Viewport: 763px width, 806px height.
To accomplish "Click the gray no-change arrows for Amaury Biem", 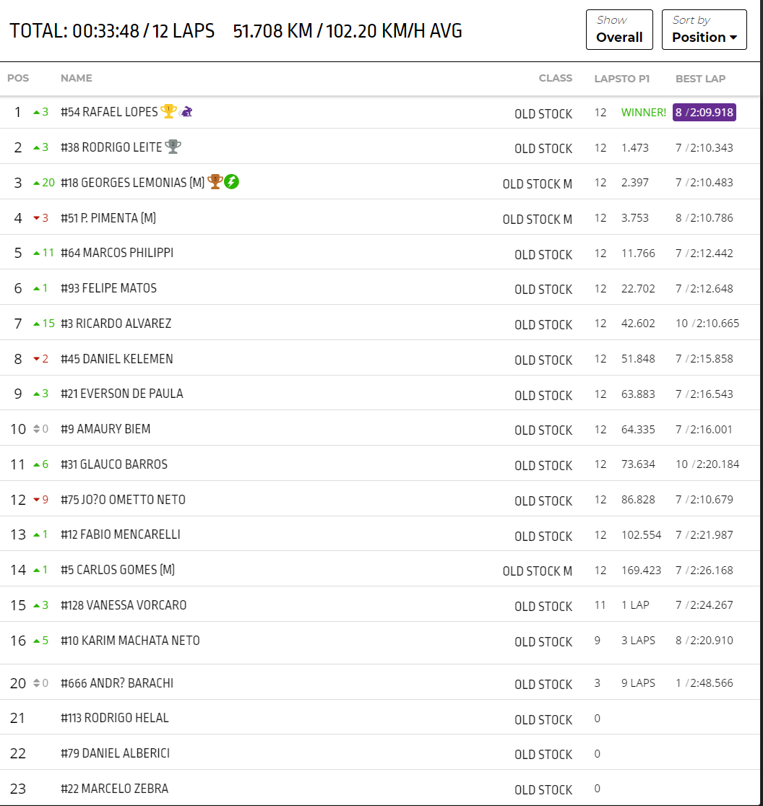I will point(37,429).
